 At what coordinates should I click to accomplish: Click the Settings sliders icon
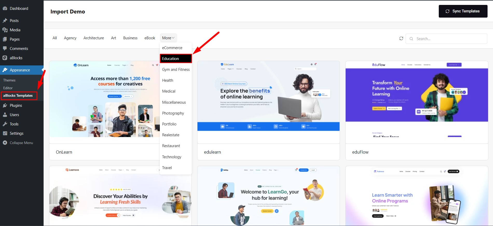click(x=5, y=133)
